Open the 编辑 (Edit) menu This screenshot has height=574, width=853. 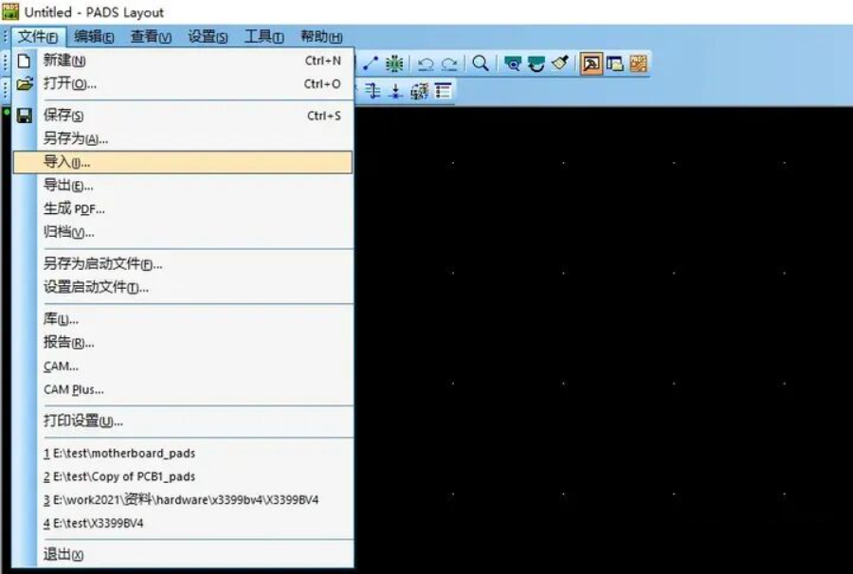94,37
